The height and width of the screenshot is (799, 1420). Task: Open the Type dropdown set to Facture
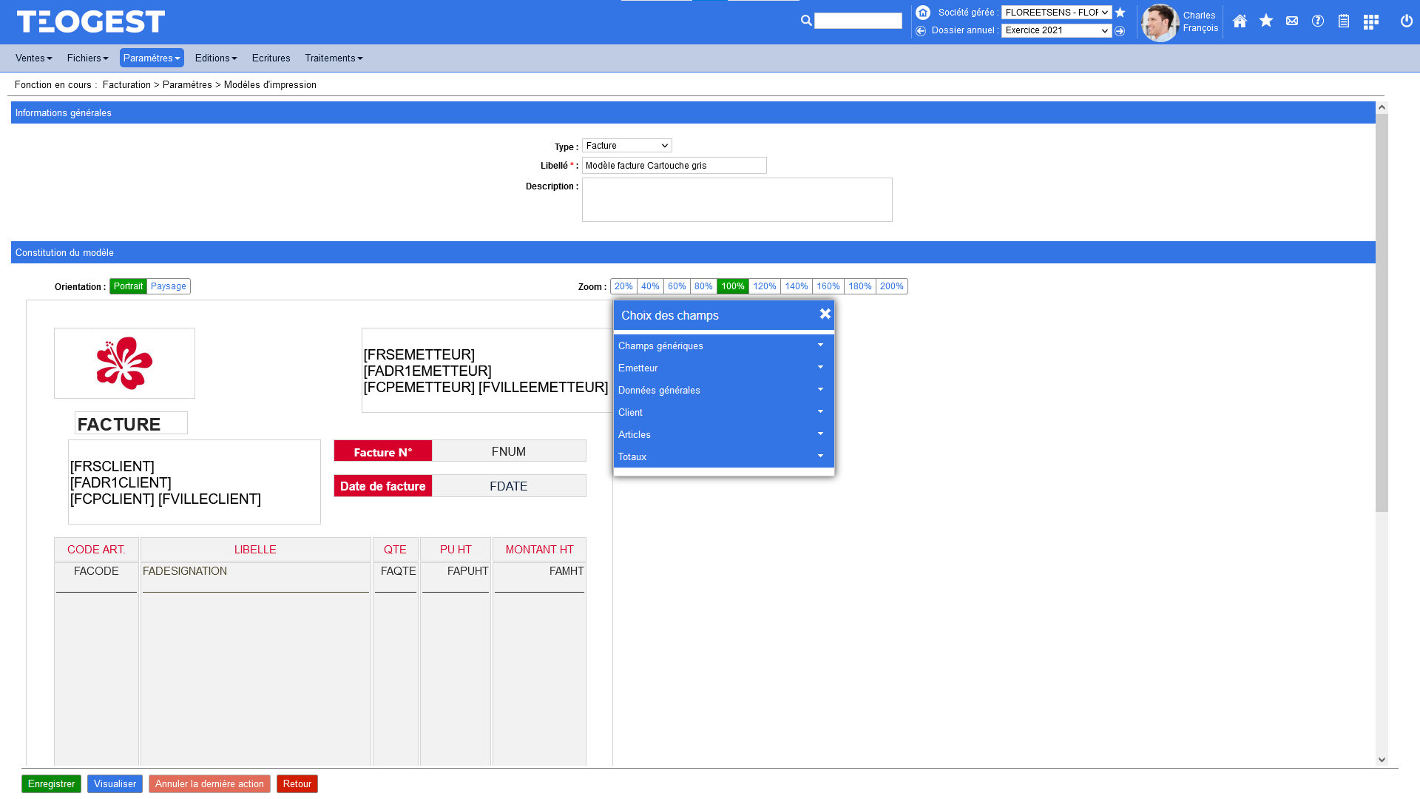[x=626, y=146]
